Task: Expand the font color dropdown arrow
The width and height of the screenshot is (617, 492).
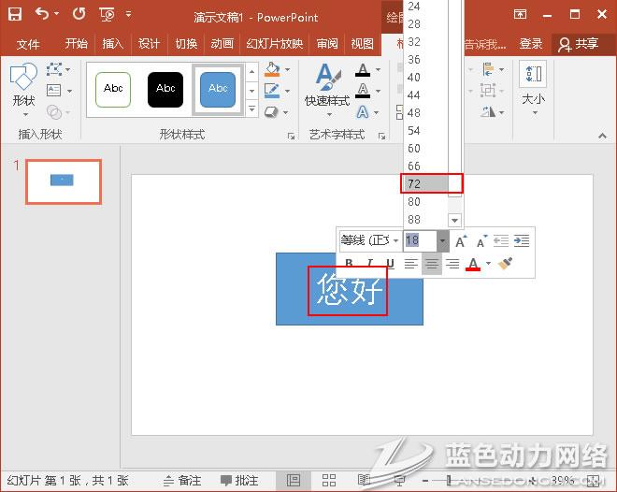Action: point(488,265)
